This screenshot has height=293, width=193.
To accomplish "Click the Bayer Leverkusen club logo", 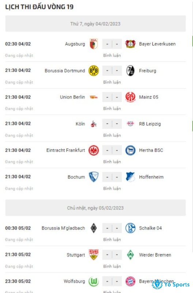I will [x=130, y=44].
